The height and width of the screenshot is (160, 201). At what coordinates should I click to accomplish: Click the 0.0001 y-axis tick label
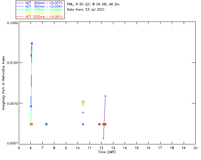[13, 143]
